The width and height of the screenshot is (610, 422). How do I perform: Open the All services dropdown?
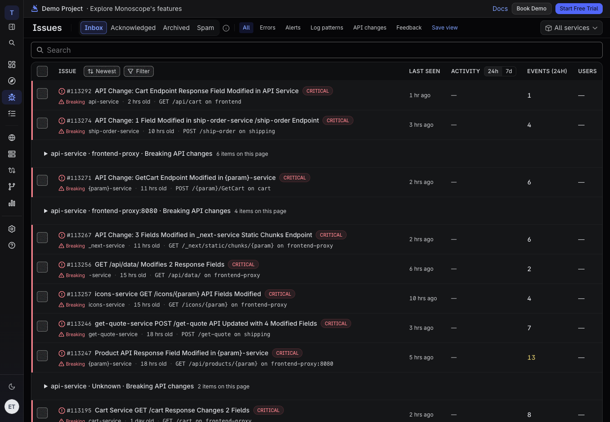[x=571, y=28]
